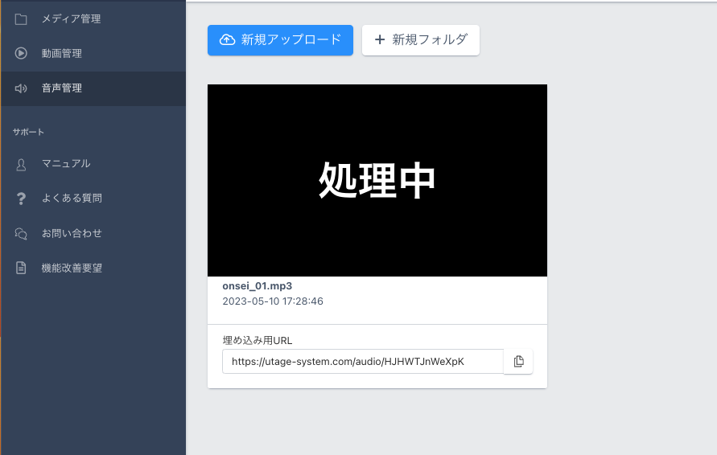Click the person icon beside マニュアル
Image resolution: width=717 pixels, height=455 pixels.
point(21,164)
